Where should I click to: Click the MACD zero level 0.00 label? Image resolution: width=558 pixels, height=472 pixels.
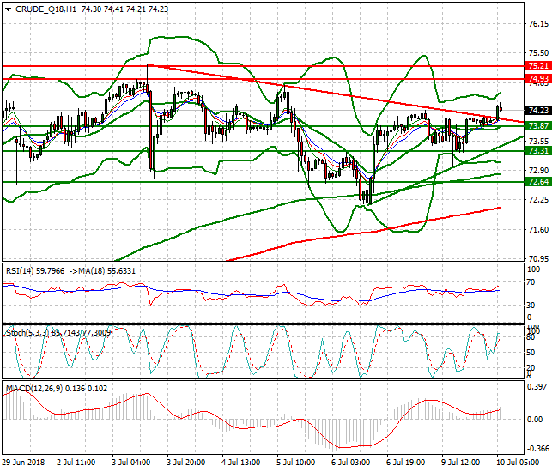(535, 420)
